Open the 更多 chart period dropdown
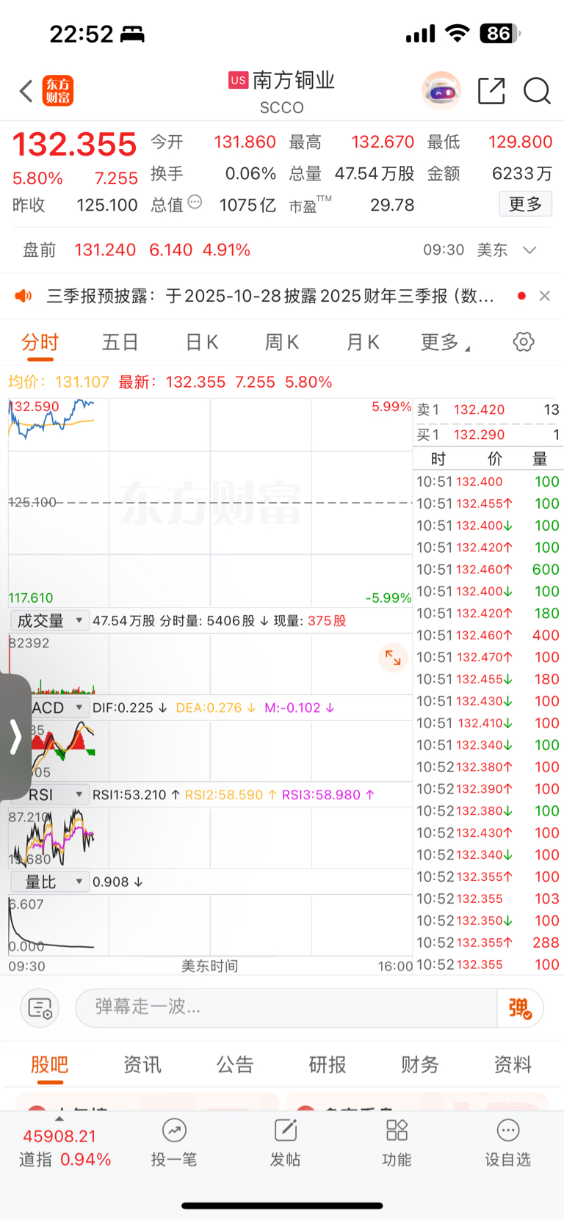 (x=445, y=342)
